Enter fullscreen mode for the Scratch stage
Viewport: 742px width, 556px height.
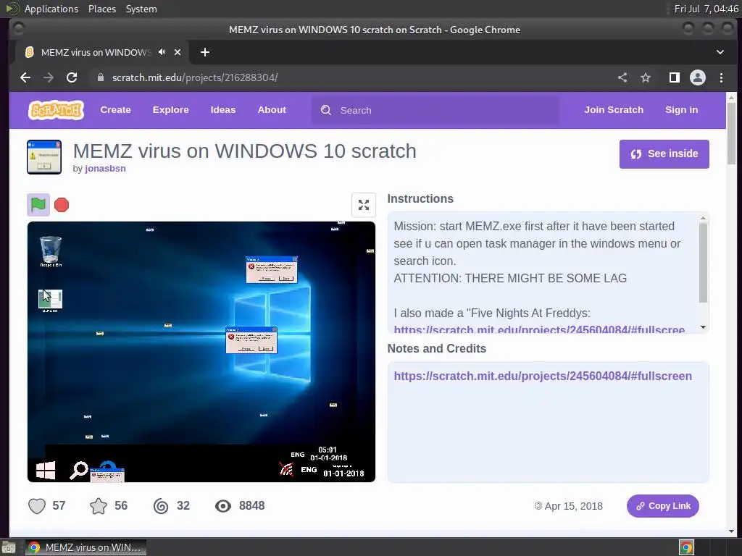tap(364, 205)
